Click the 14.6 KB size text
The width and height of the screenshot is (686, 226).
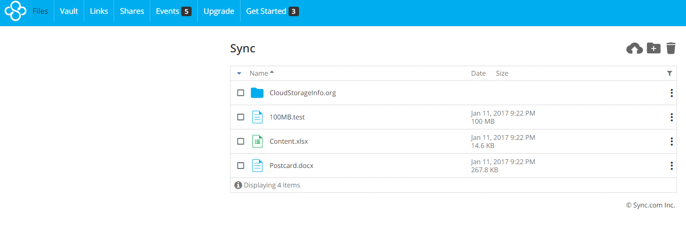tap(483, 146)
